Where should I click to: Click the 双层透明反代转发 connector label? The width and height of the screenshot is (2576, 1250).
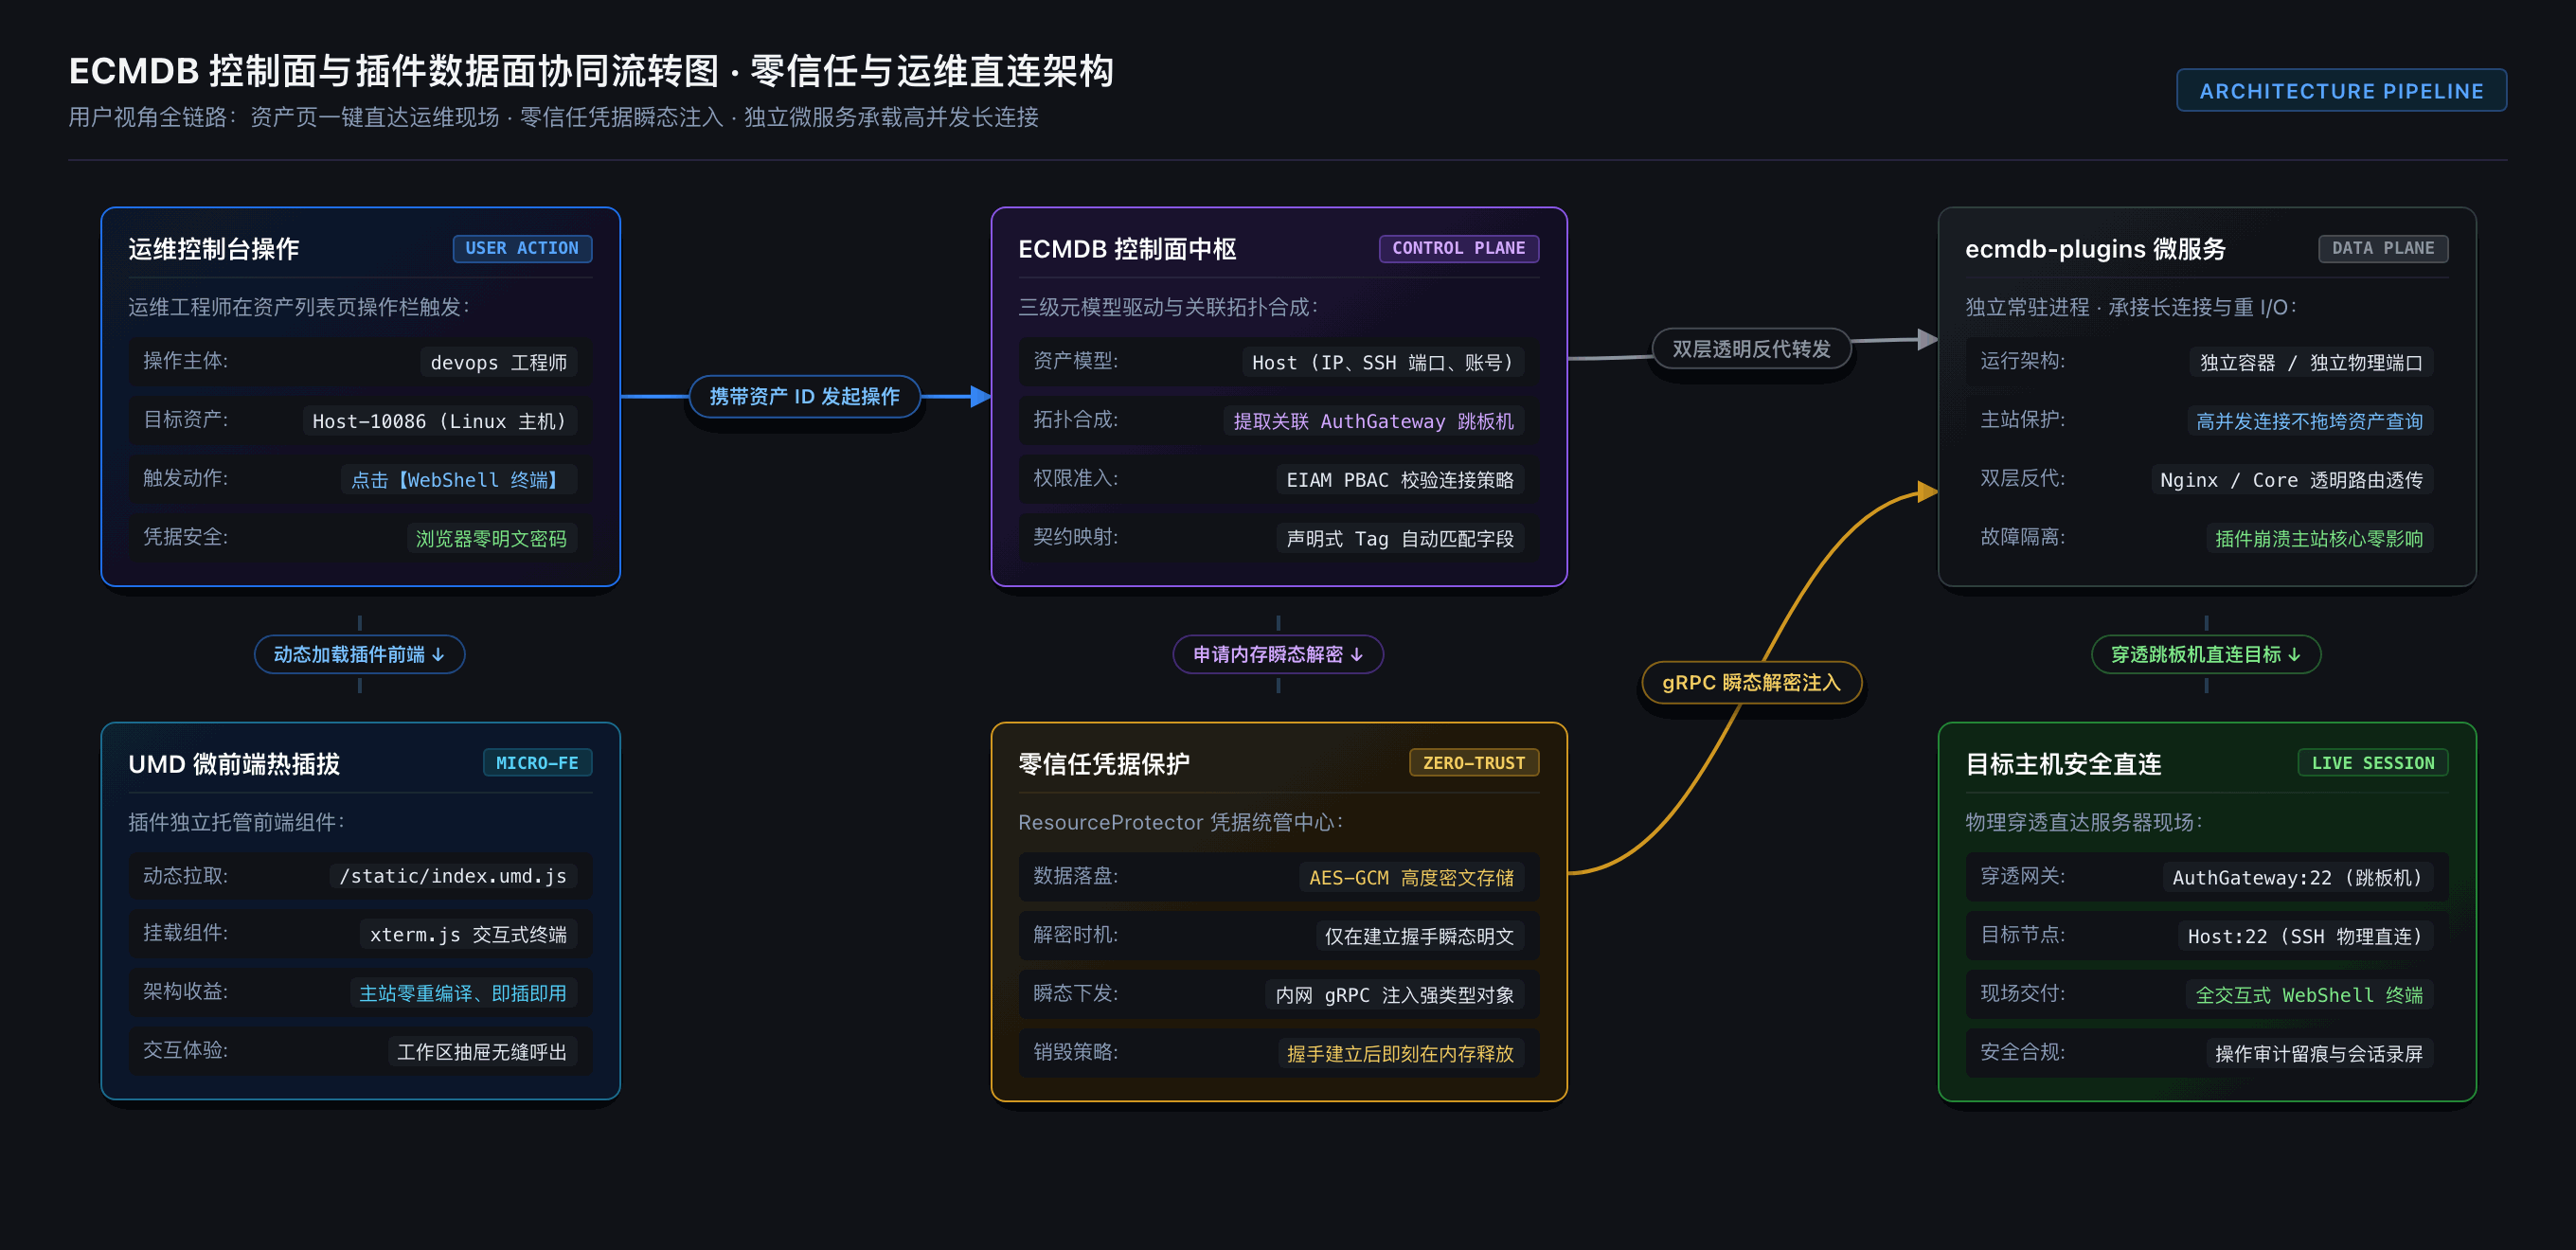(1751, 348)
